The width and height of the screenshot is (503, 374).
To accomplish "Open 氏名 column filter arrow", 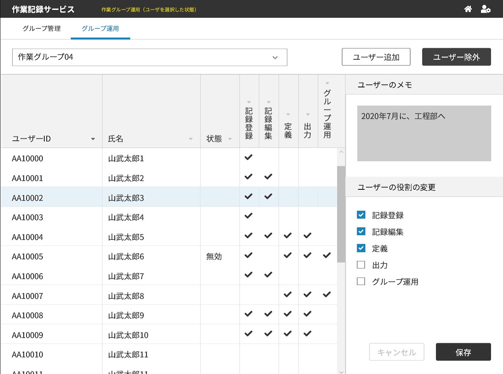I will [191, 139].
